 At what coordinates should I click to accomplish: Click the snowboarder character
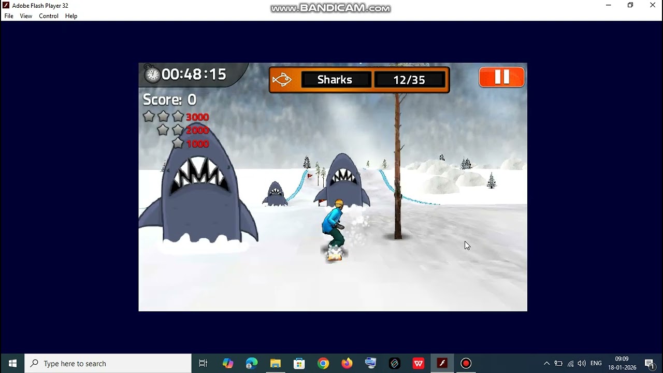[334, 229]
